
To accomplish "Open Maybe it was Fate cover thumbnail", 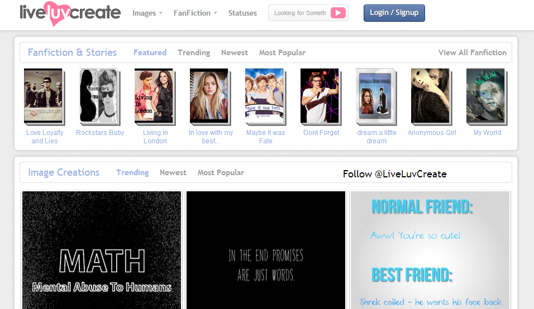I will coord(266,96).
